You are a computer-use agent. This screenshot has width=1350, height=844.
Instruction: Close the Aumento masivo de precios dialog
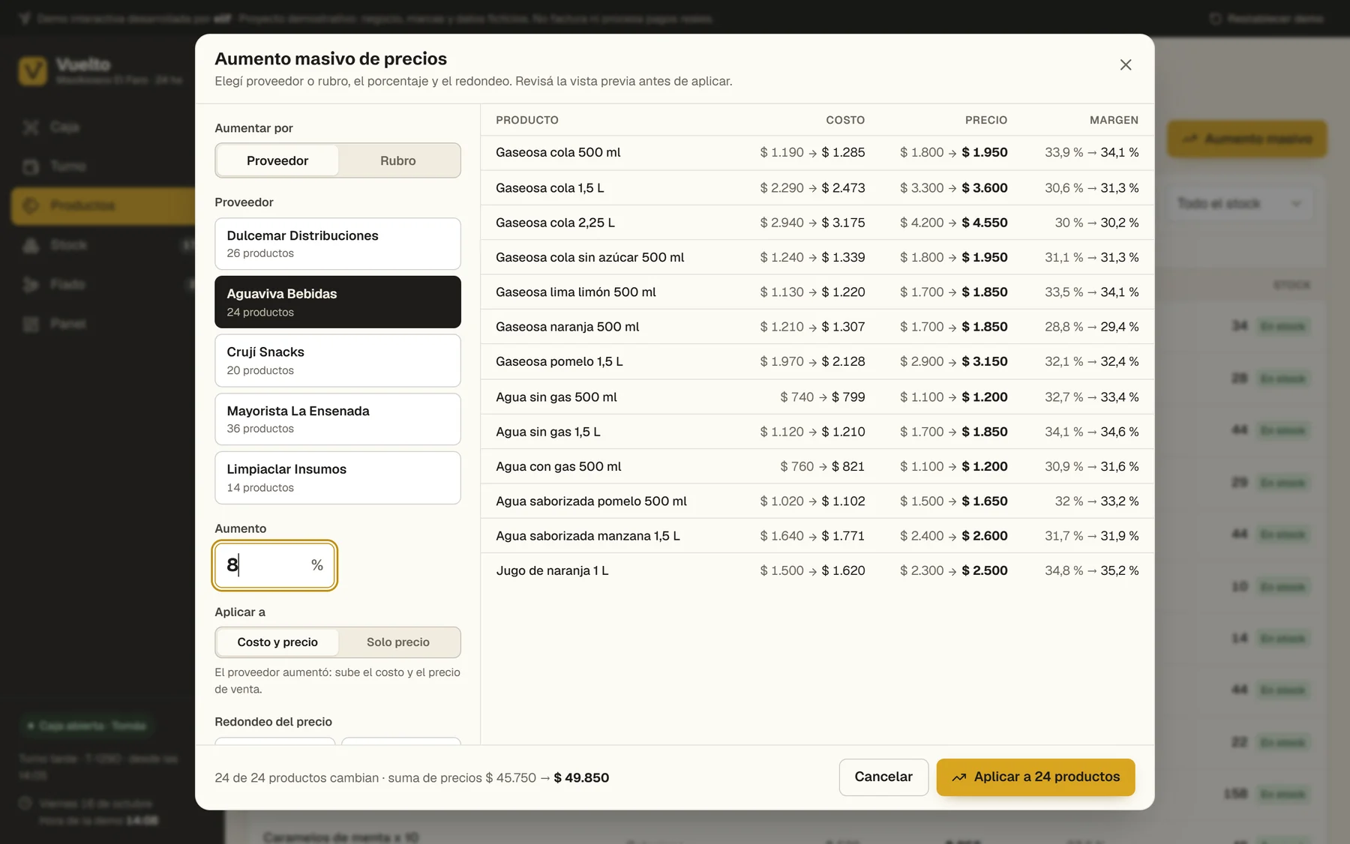1125,65
